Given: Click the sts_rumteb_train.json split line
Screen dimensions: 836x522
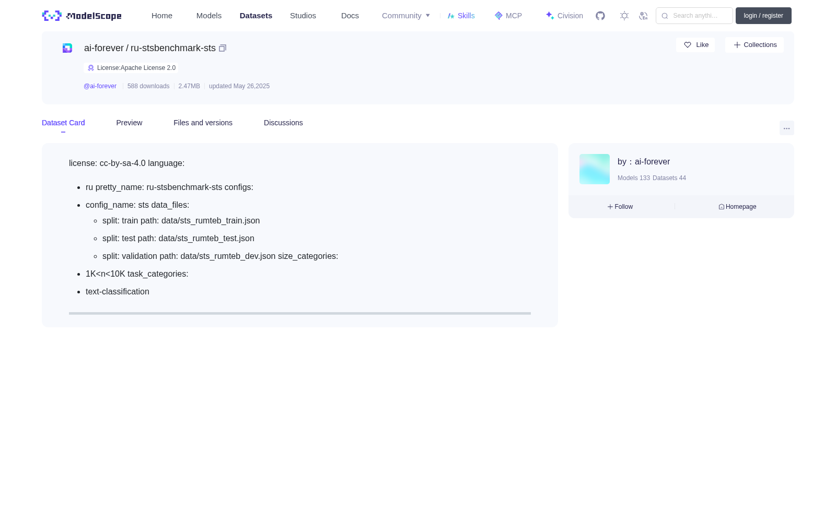Looking at the screenshot, I should point(181,221).
